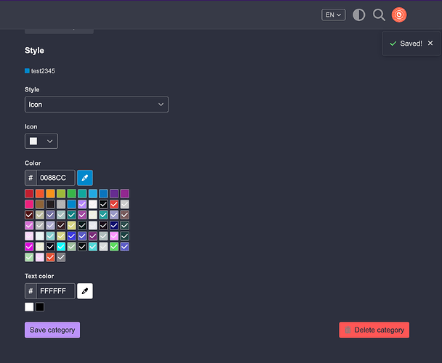The height and width of the screenshot is (363, 442).
Task: Select the bright green checked swatch
Action: pyautogui.click(x=114, y=247)
